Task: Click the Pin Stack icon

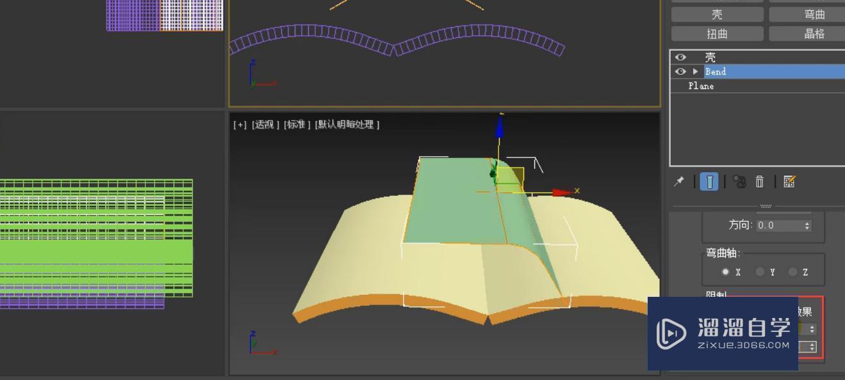Action: pyautogui.click(x=679, y=182)
